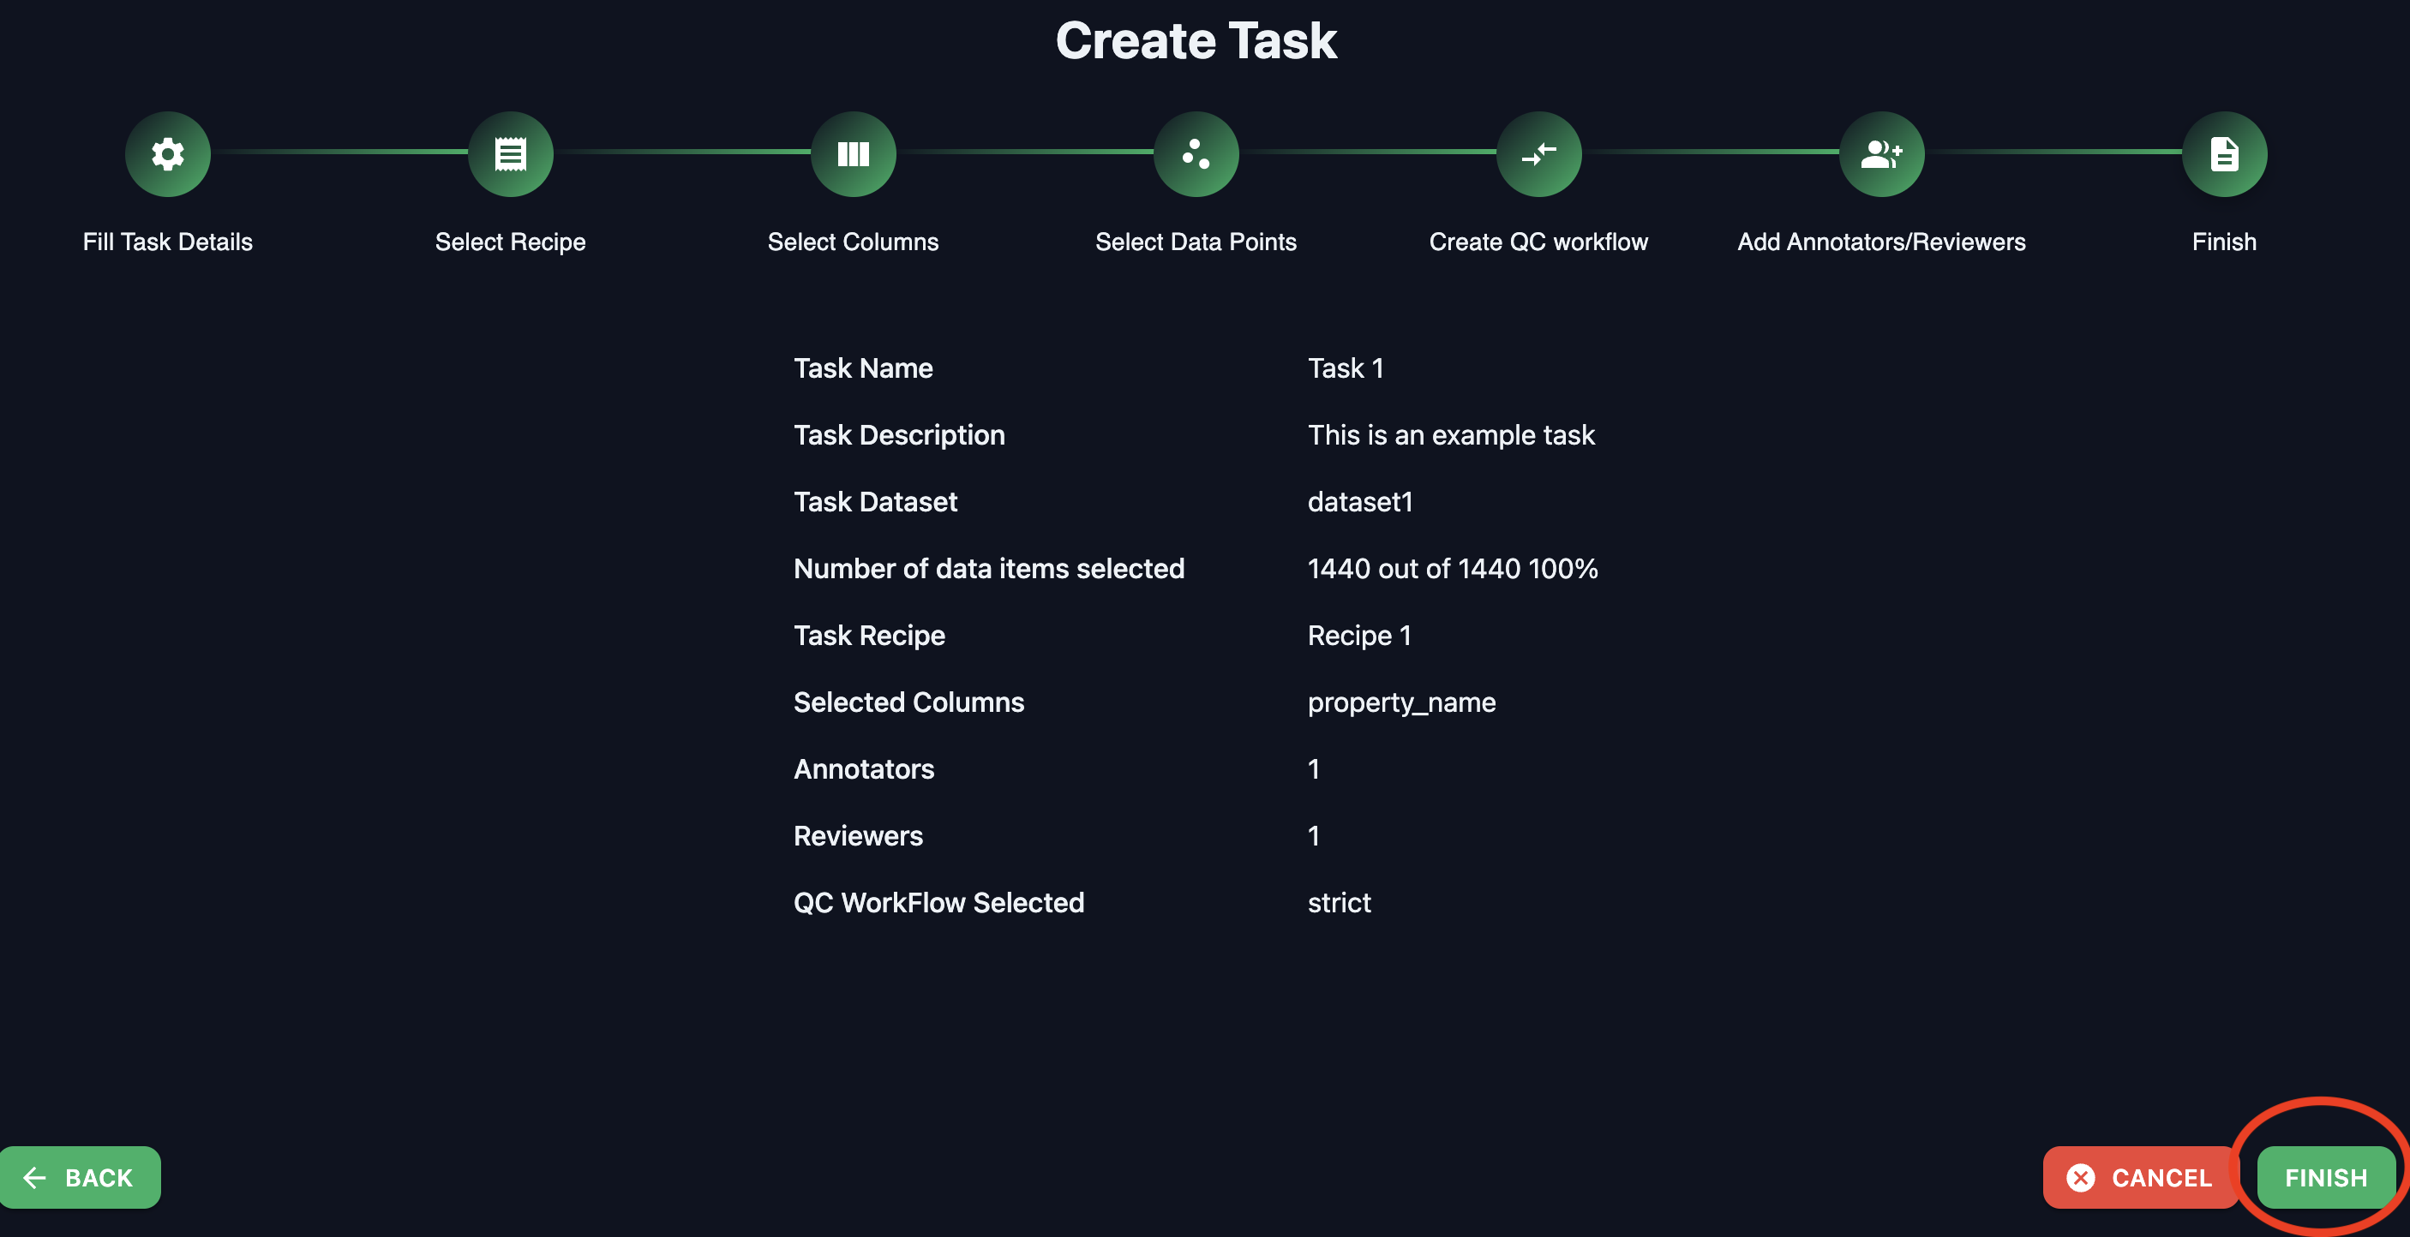Screen dimensions: 2410x1237
Task: Click the receipt icon for Select Recipe step
Action: click(x=511, y=154)
